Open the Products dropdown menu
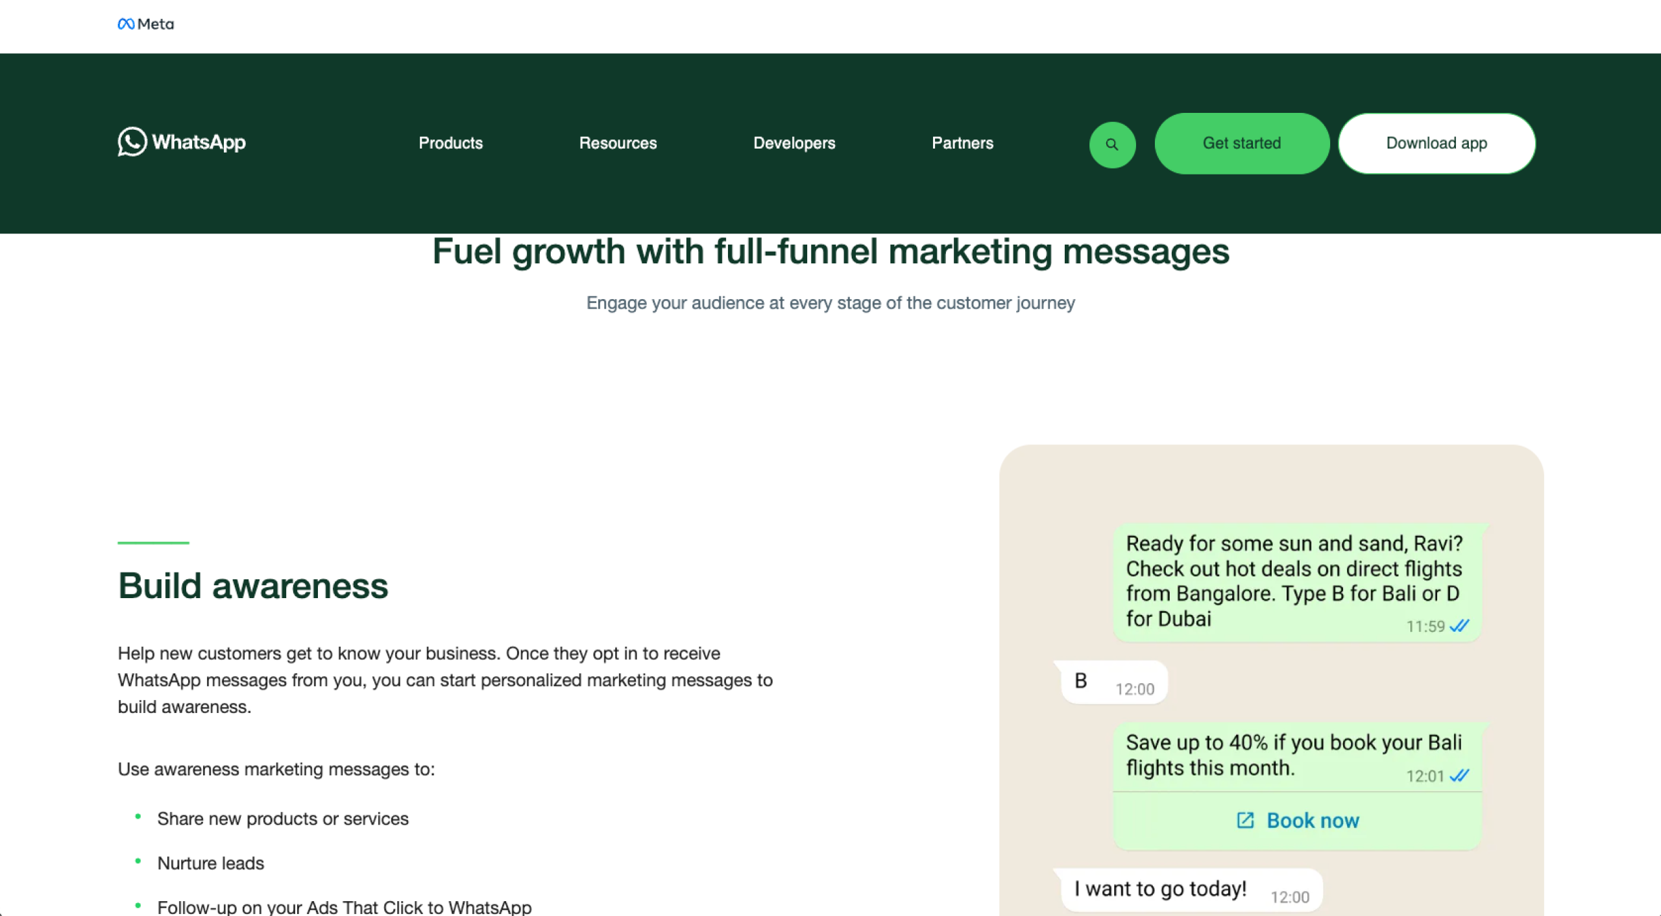Image resolution: width=1661 pixels, height=916 pixels. click(450, 143)
